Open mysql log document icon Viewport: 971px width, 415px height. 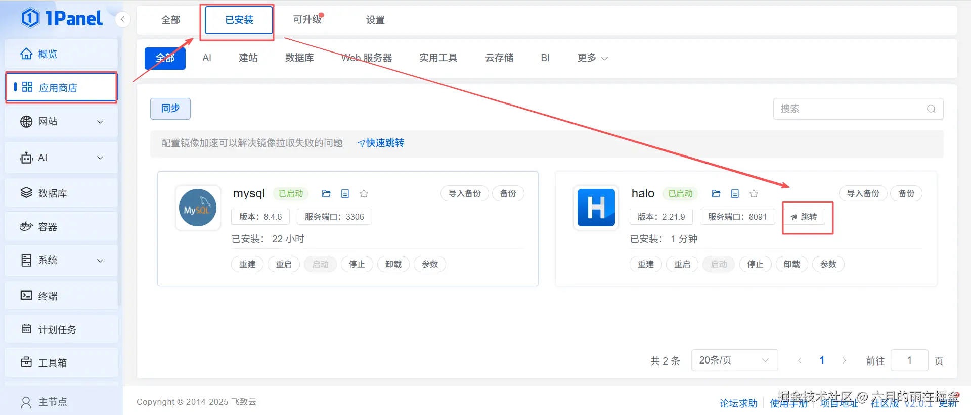tap(345, 194)
